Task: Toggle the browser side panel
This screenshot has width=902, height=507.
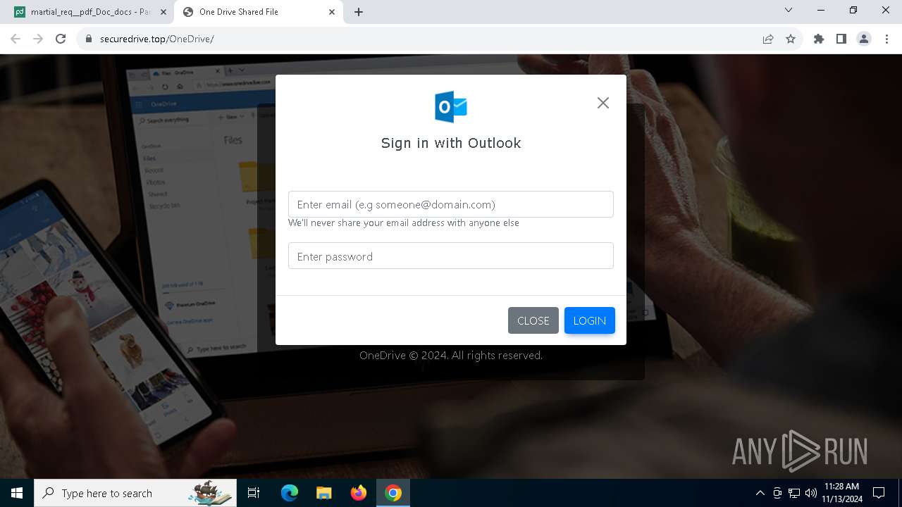Action: pos(841,39)
